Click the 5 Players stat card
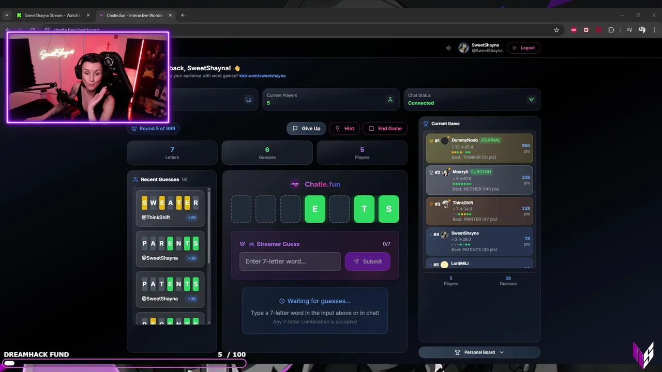The width and height of the screenshot is (662, 372). tap(362, 152)
